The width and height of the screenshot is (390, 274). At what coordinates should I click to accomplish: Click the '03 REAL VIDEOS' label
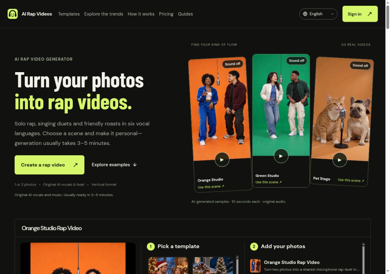(x=356, y=45)
